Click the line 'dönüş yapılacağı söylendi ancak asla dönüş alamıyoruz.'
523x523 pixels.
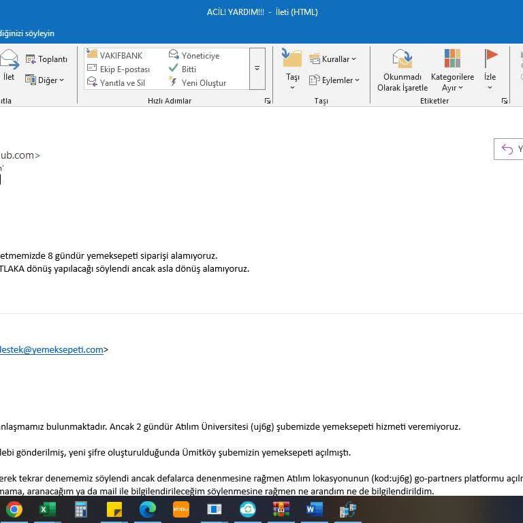[138, 269]
